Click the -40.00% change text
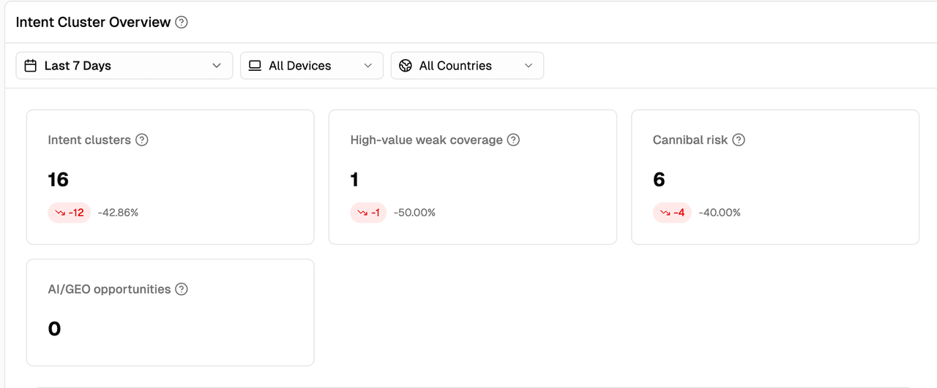The width and height of the screenshot is (937, 388). [720, 213]
